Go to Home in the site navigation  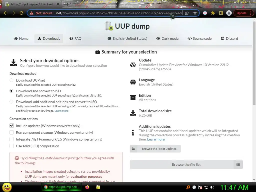[21, 38]
